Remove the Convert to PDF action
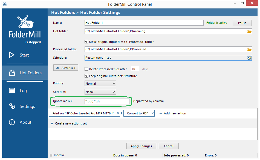 tap(152, 113)
